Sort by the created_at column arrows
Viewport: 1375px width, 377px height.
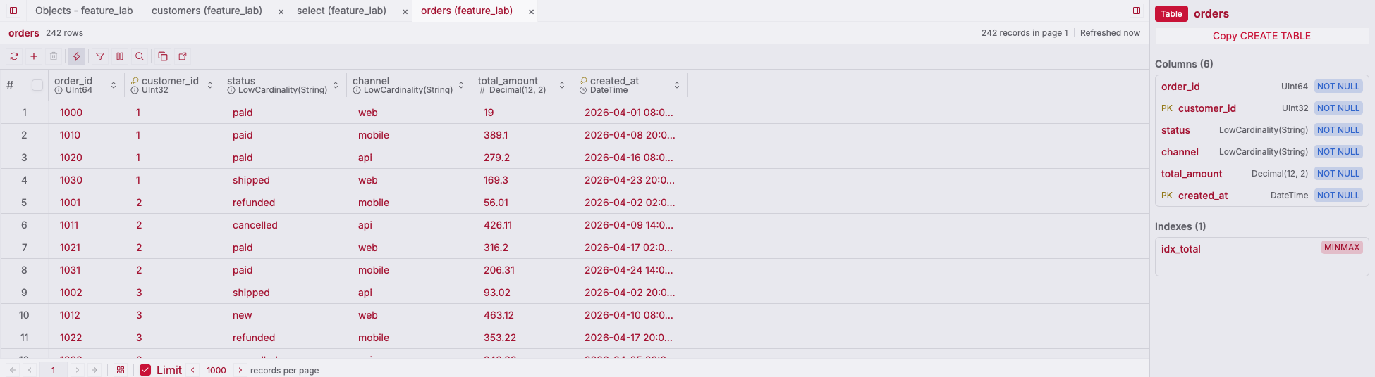677,85
